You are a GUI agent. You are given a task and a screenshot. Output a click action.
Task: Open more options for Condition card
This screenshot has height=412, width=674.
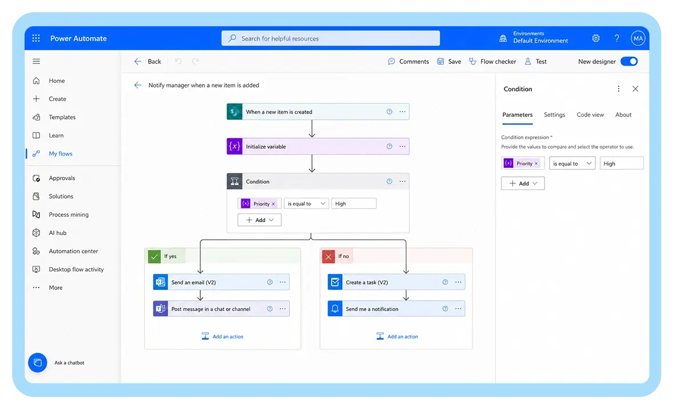402,181
